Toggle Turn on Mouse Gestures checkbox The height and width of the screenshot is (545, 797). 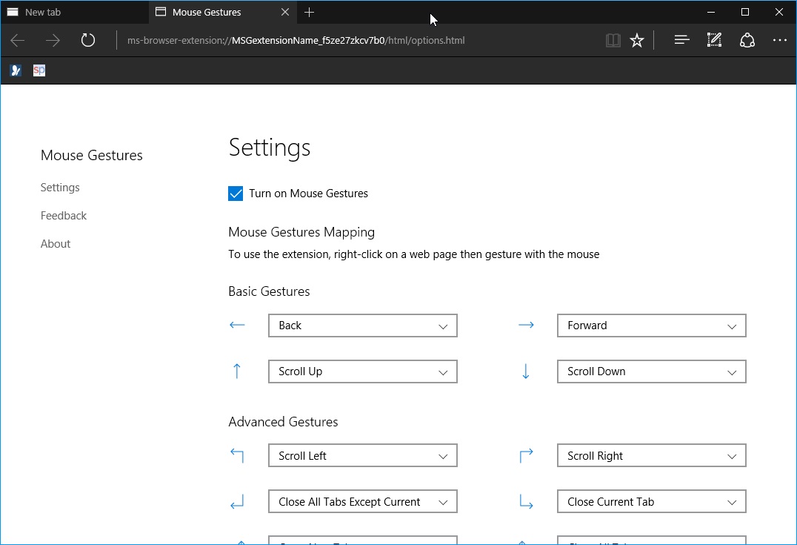pos(236,194)
